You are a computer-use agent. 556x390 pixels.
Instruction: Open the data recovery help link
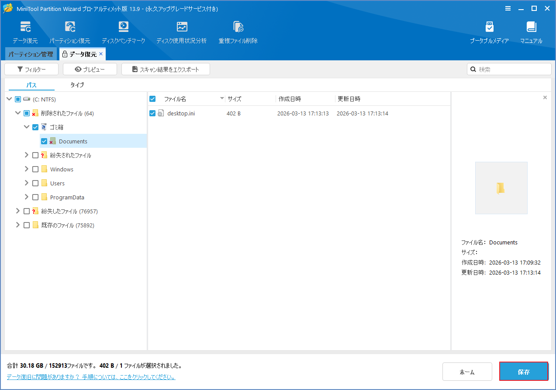tap(91, 376)
